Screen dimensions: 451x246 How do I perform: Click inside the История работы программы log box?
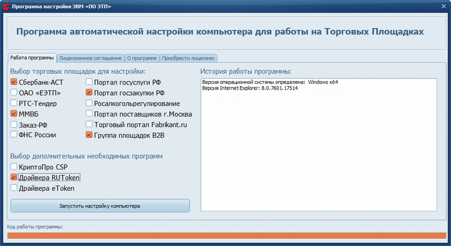tap(319, 145)
